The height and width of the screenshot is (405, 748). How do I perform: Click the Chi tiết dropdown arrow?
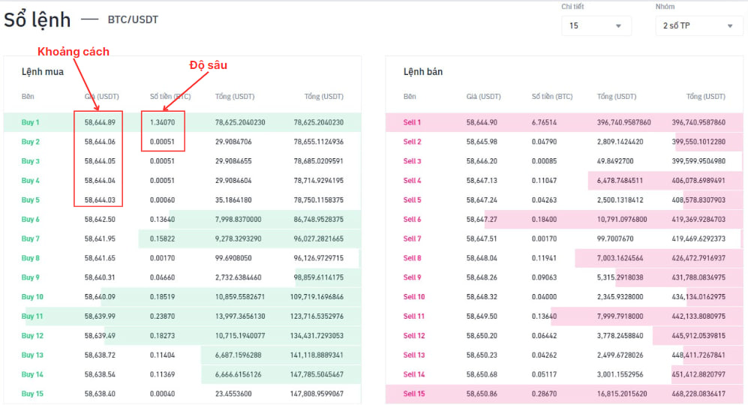point(618,25)
